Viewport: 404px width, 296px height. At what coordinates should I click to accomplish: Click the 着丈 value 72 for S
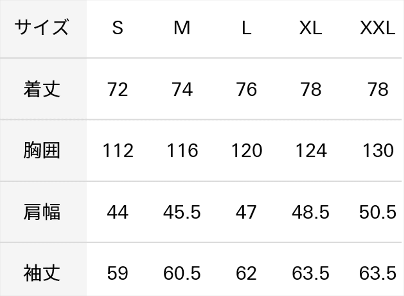tap(117, 89)
